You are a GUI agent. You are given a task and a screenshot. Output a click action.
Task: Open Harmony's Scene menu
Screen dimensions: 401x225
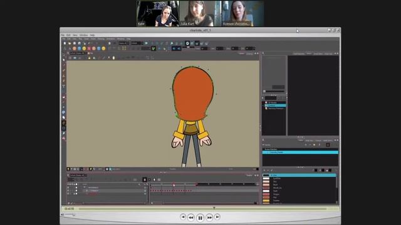93,39
